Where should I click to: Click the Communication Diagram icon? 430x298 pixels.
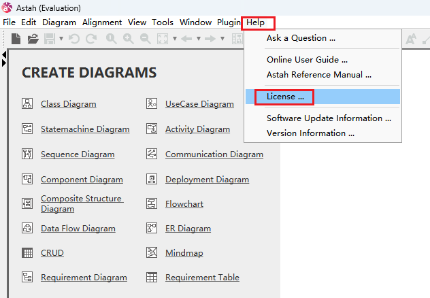[x=152, y=154]
